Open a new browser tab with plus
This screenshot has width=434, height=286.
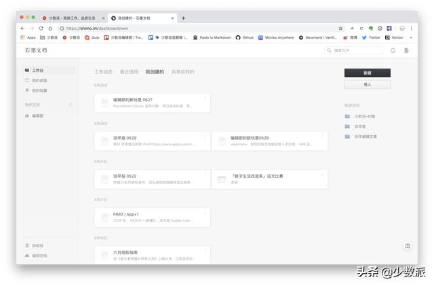point(183,18)
